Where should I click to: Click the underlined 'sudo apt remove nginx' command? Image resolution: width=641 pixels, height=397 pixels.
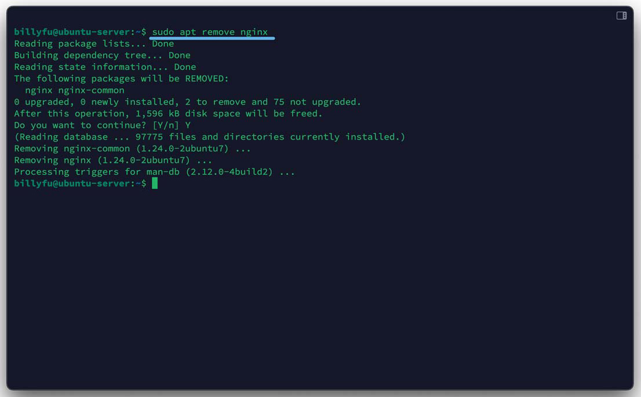210,32
